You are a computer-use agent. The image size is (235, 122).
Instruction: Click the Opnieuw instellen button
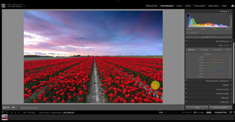point(220,108)
